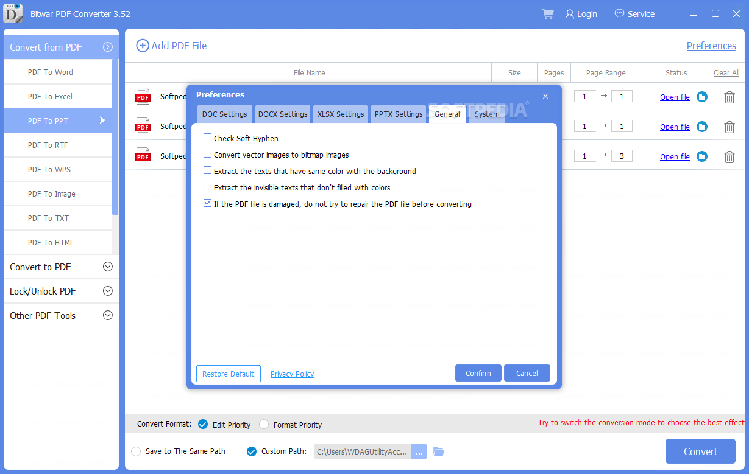The height and width of the screenshot is (474, 749).
Task: Edit start page field in first row
Action: (584, 96)
